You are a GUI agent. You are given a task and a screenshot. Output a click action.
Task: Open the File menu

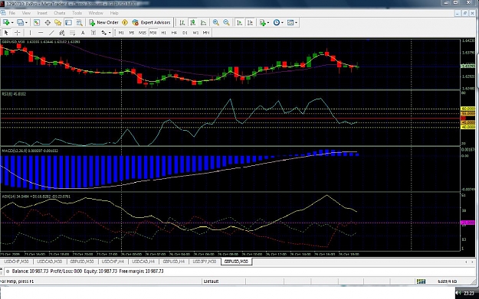pyautogui.click(x=12, y=13)
